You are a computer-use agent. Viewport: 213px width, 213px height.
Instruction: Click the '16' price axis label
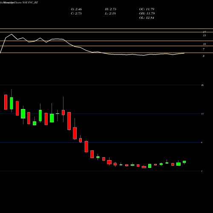click(x=202, y=85)
